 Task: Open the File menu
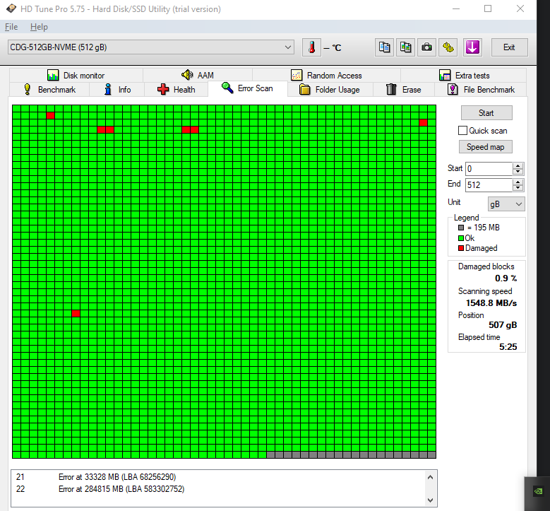point(11,27)
